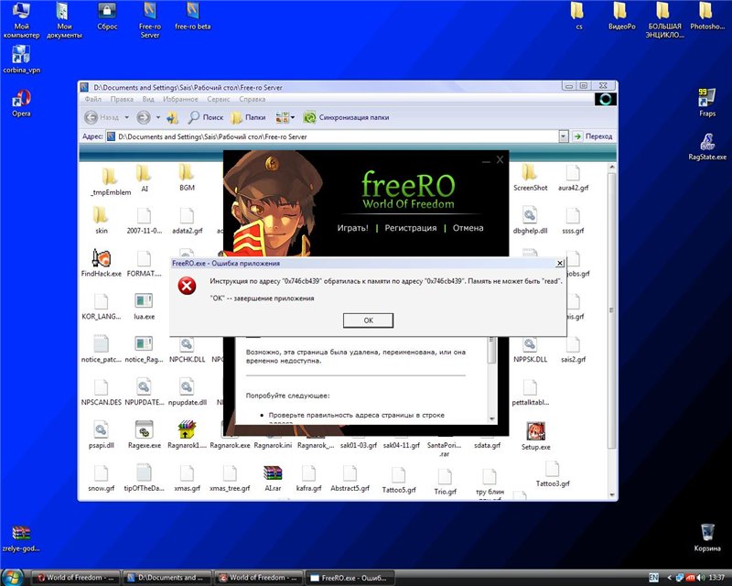Viewport: 732px width, 586px height.
Task: Click the Windows Start button
Action: point(12,577)
